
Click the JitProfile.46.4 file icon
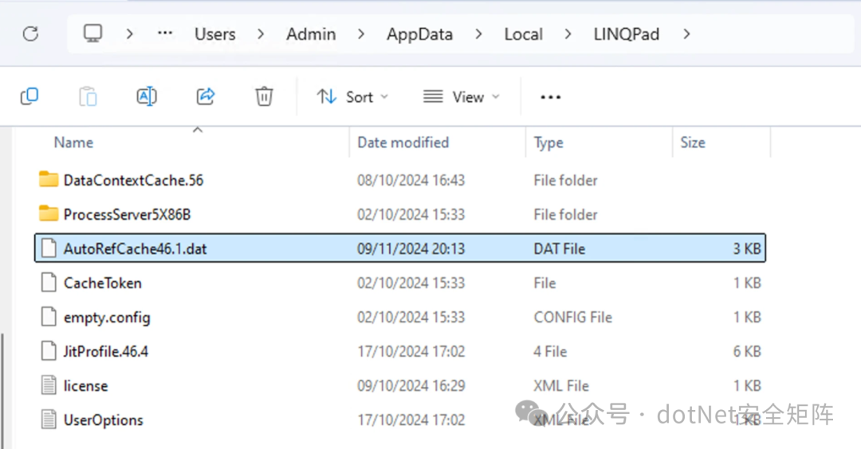(x=49, y=351)
